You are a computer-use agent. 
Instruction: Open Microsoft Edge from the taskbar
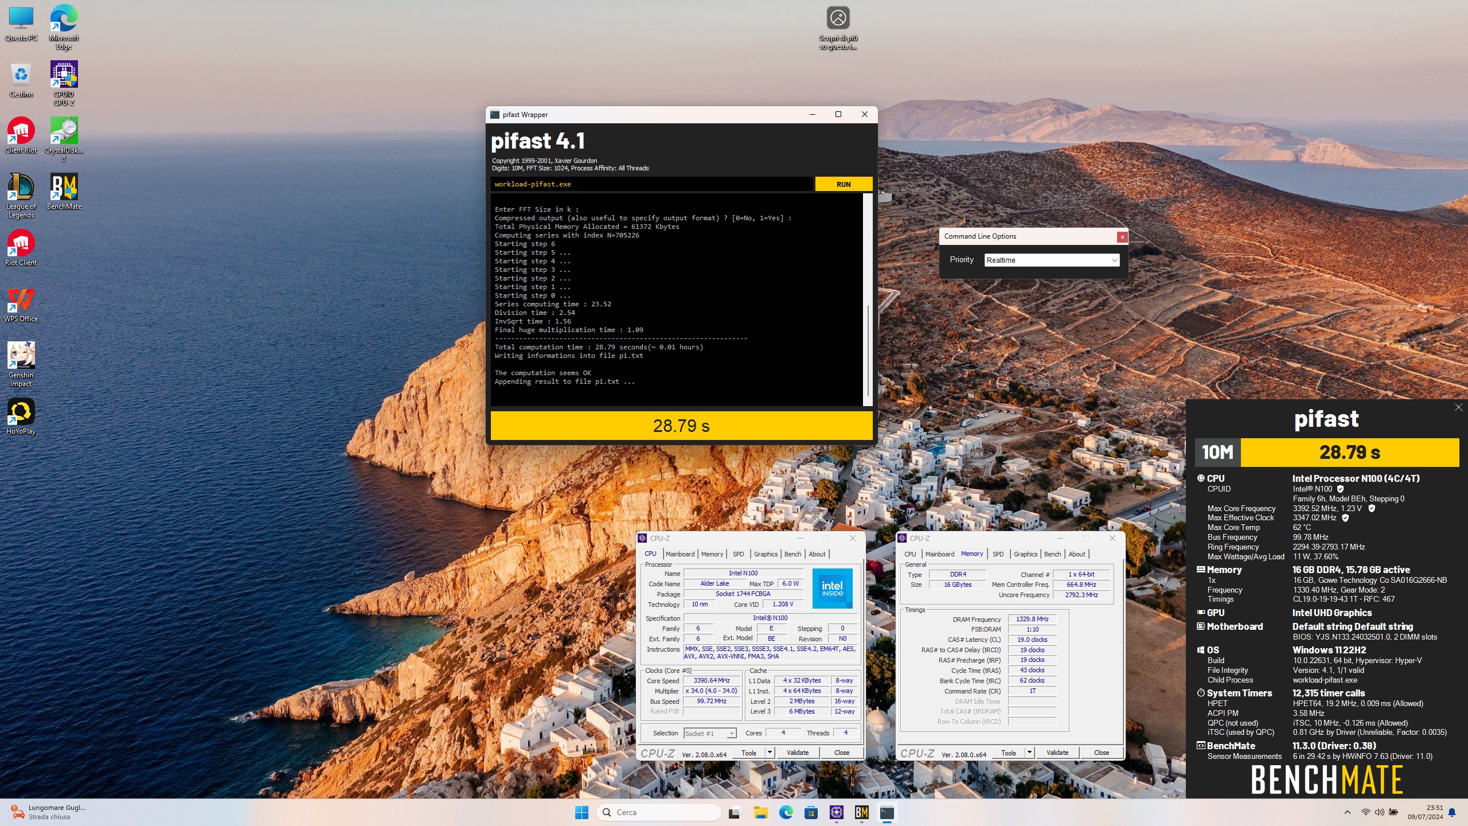786,812
